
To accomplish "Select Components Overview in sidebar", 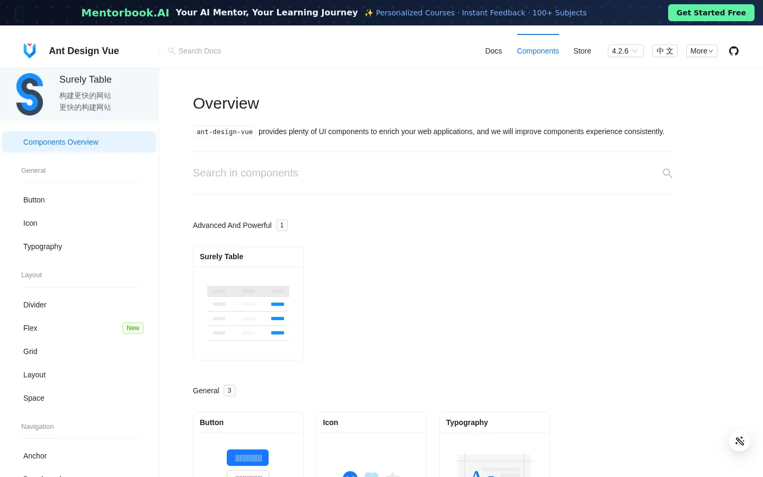I will (79, 142).
